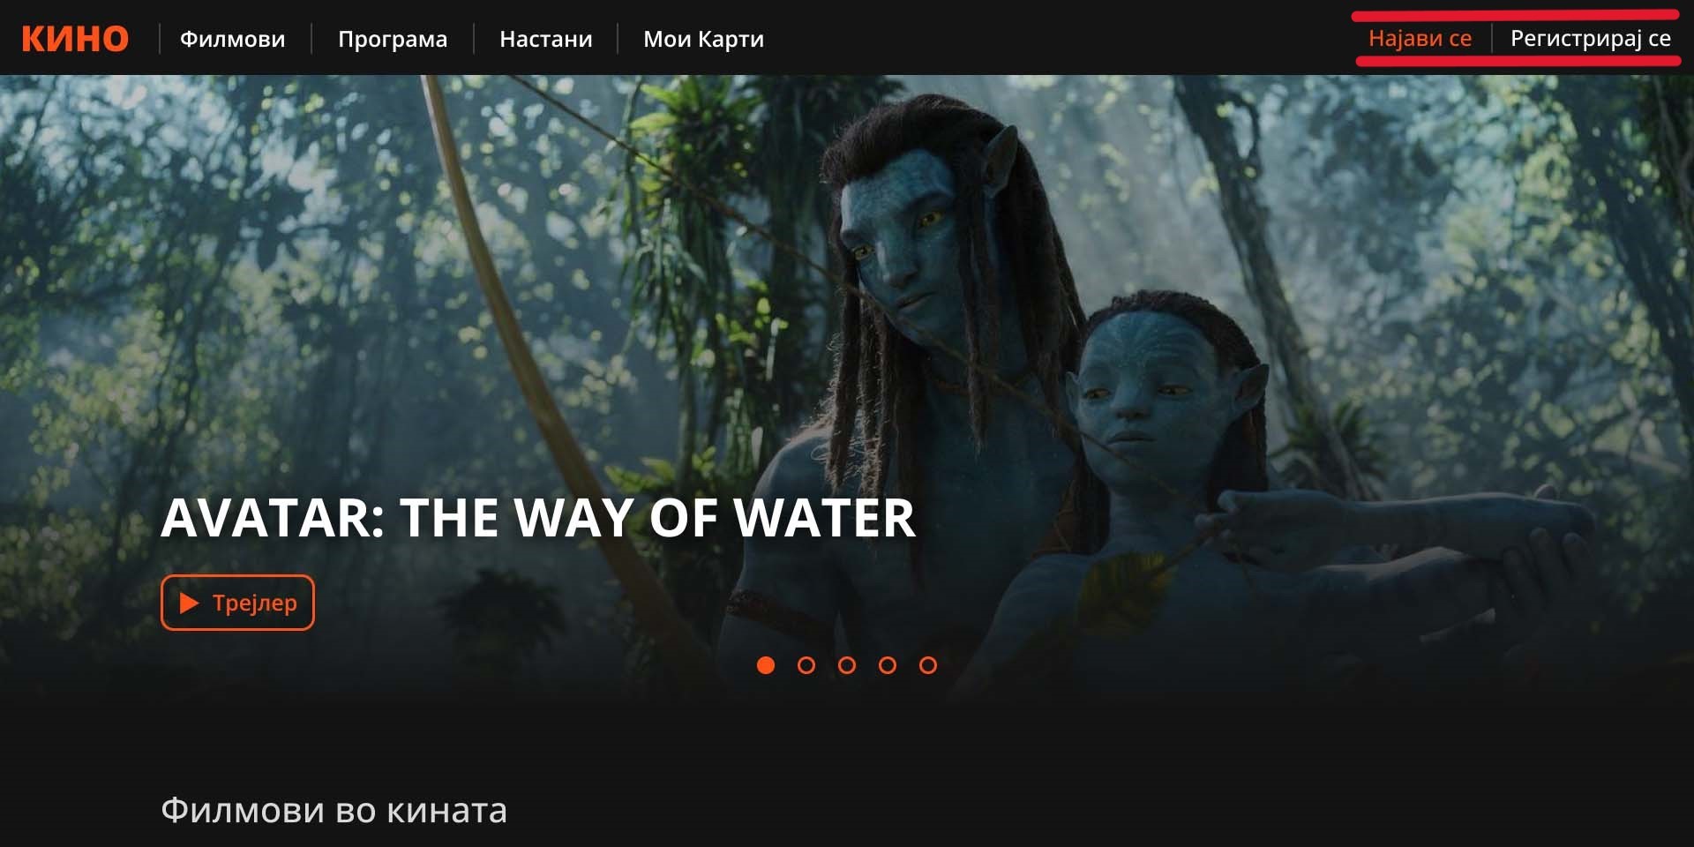
Task: Select the third carousel slide dot
Action: [x=847, y=665]
